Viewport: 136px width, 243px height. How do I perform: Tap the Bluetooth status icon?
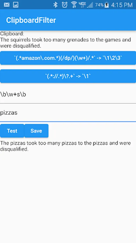tap(55, 5)
